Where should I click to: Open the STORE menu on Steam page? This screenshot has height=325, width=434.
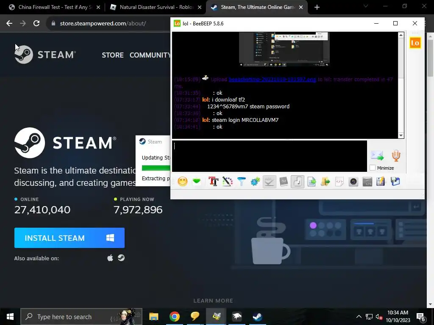pyautogui.click(x=113, y=55)
